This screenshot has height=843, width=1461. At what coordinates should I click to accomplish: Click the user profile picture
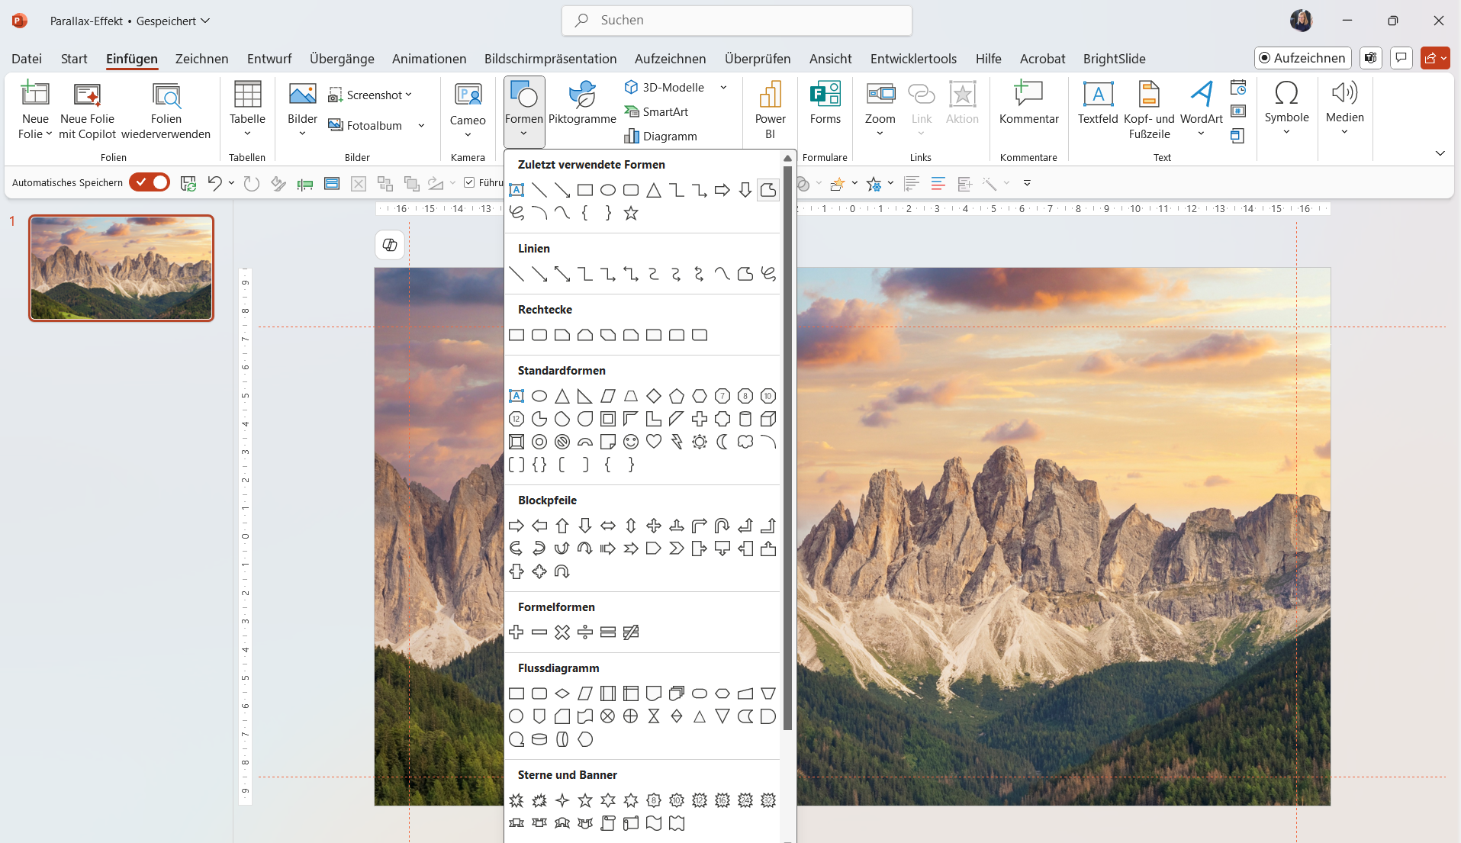[x=1302, y=21]
